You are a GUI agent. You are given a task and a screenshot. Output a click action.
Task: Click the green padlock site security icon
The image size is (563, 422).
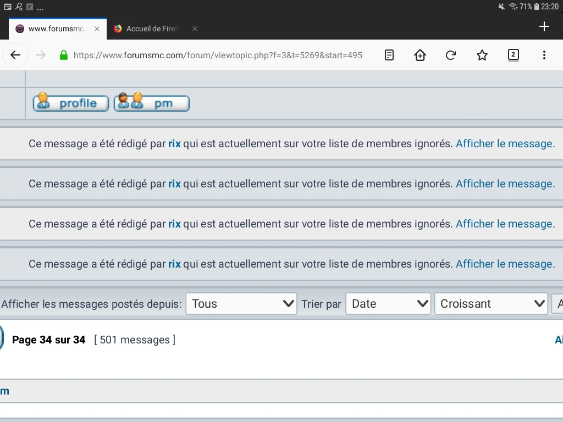point(64,55)
